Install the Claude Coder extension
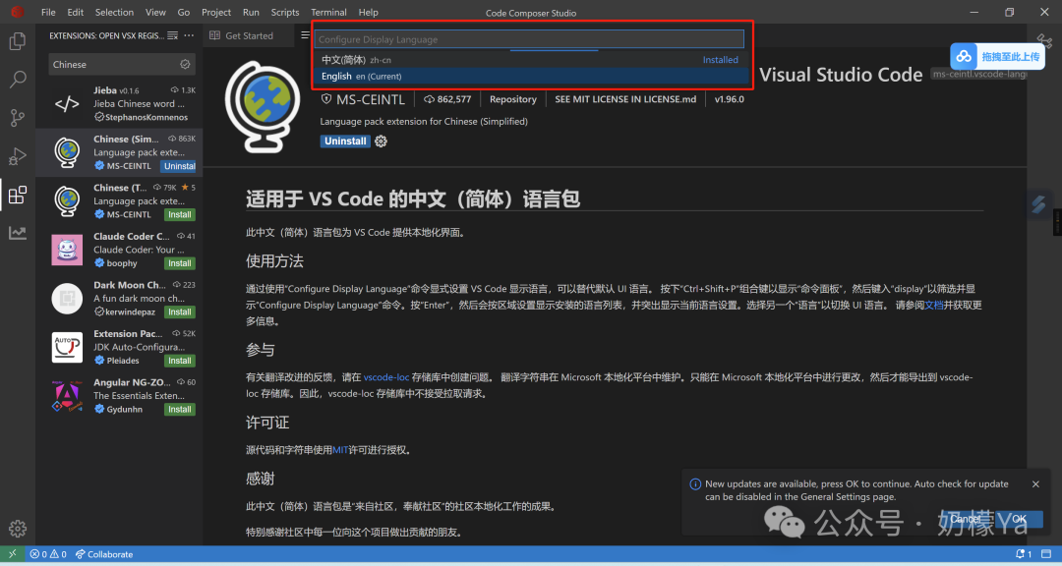The image size is (1062, 566). [x=180, y=263]
